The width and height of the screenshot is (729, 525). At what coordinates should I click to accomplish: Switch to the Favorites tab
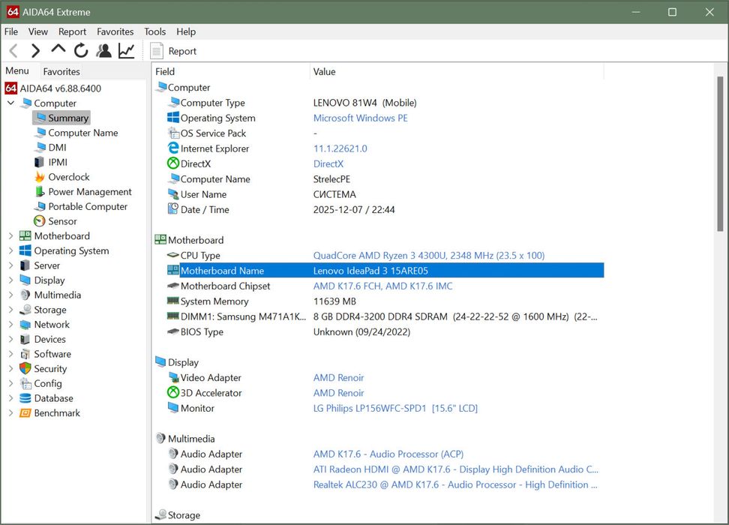coord(61,72)
